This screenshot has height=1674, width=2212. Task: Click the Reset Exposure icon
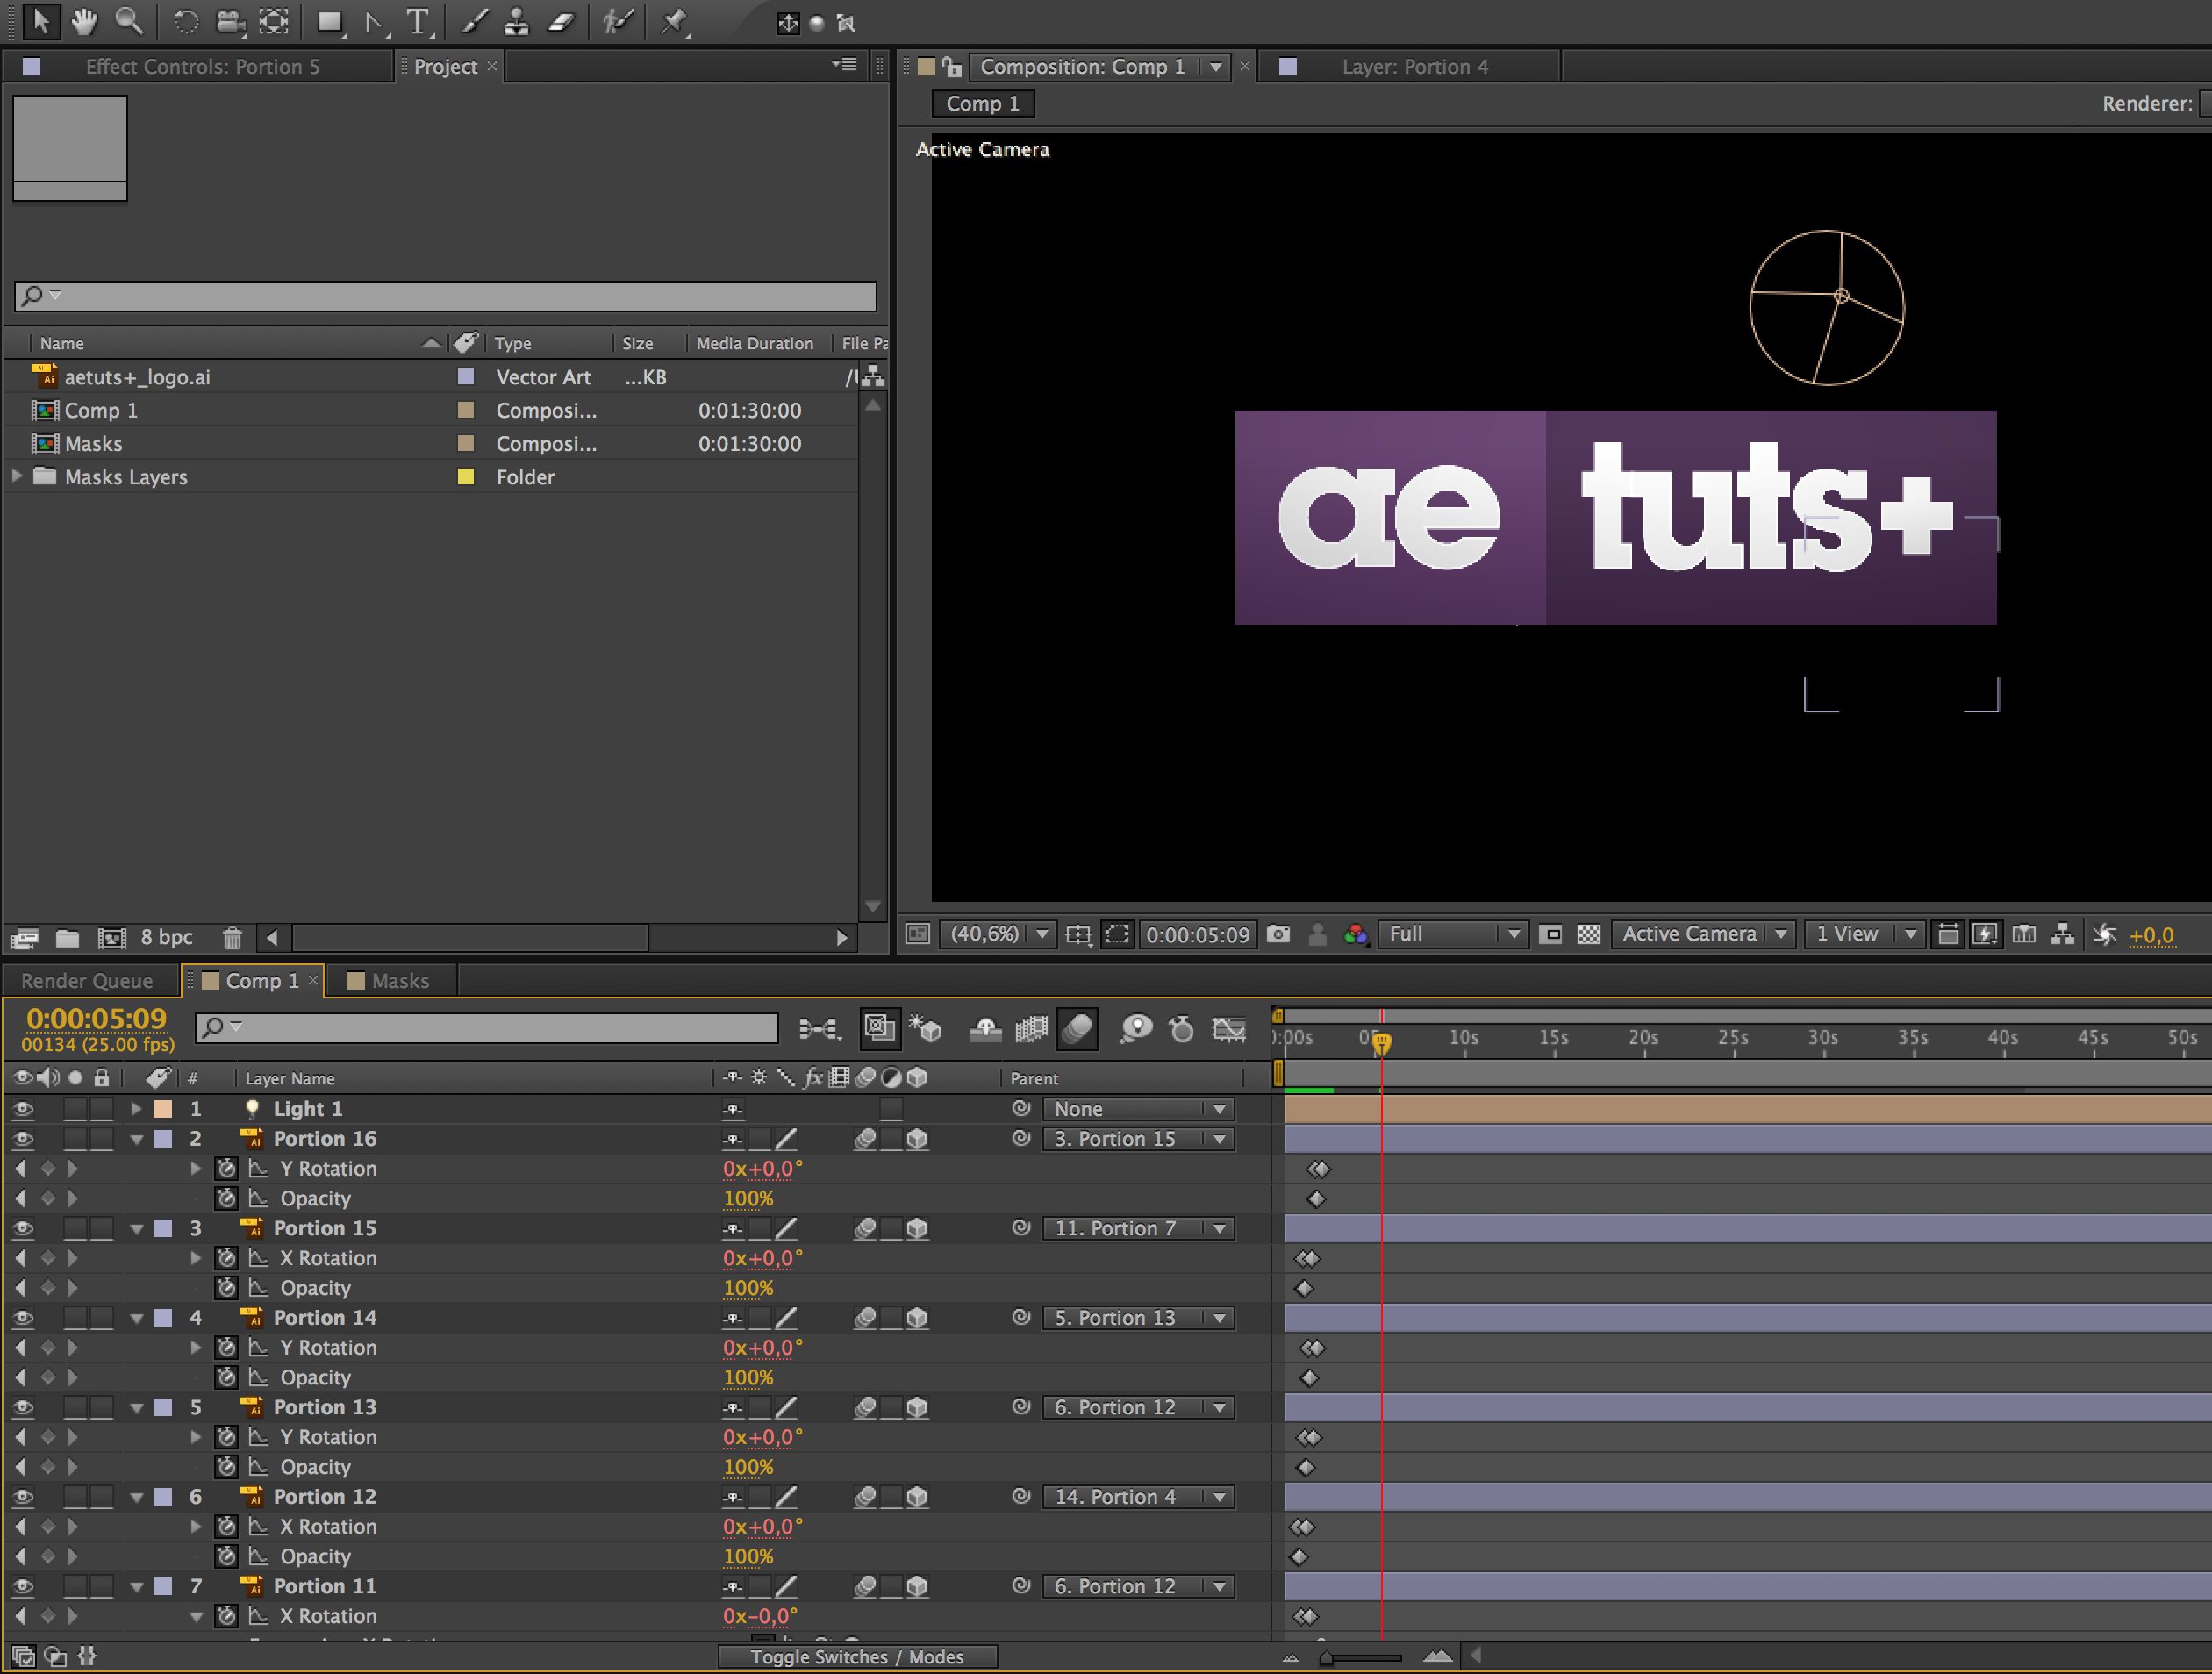point(2104,934)
